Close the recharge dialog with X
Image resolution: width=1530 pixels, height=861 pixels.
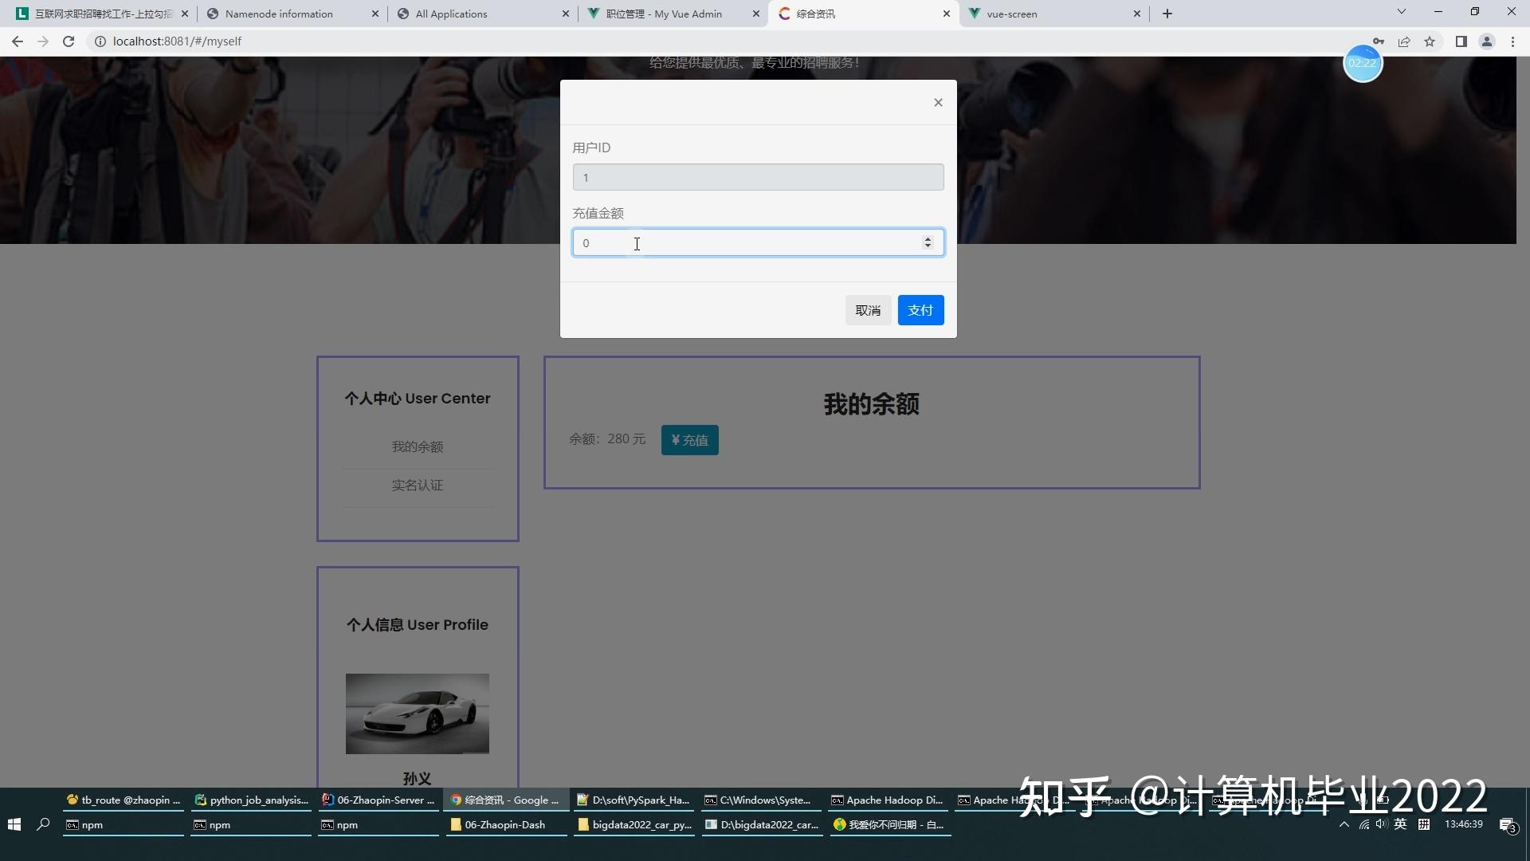click(x=938, y=102)
